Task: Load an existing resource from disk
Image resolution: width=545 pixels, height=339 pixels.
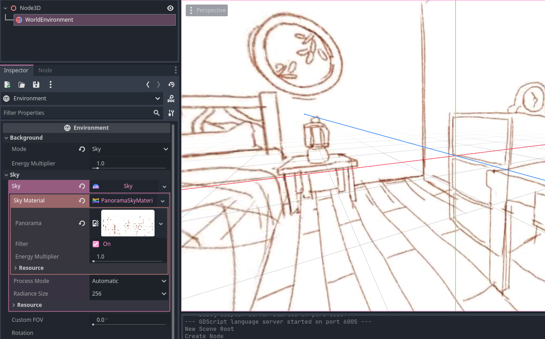Action: (x=22, y=85)
